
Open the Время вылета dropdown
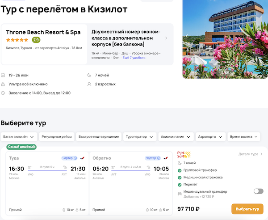[x=244, y=136]
